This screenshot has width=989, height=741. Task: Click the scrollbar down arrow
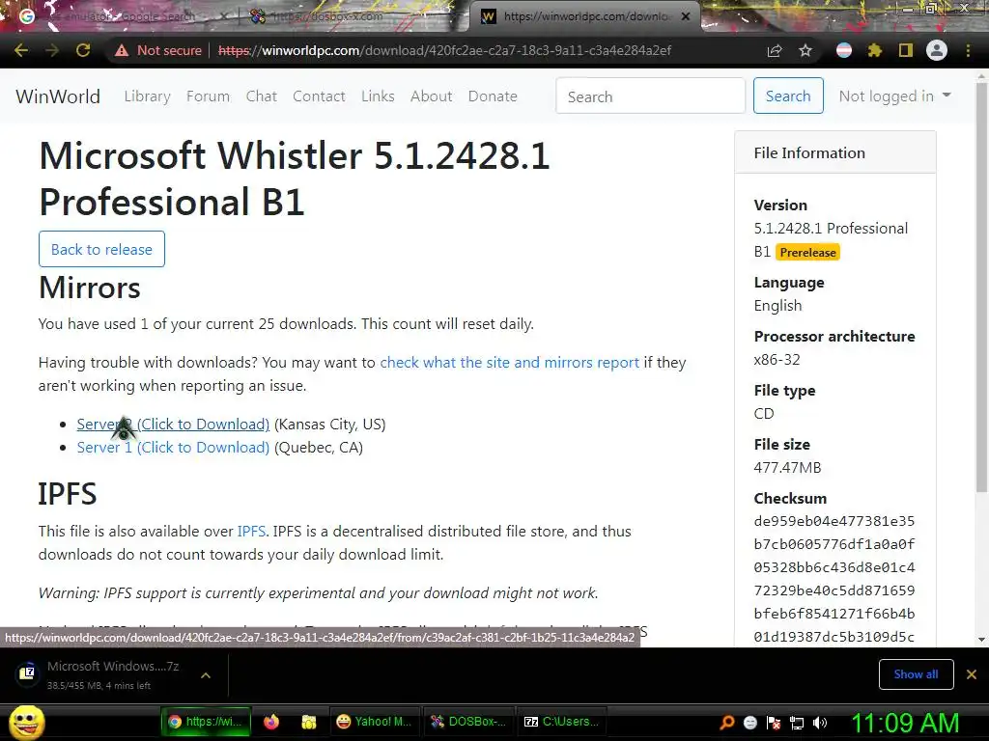981,639
